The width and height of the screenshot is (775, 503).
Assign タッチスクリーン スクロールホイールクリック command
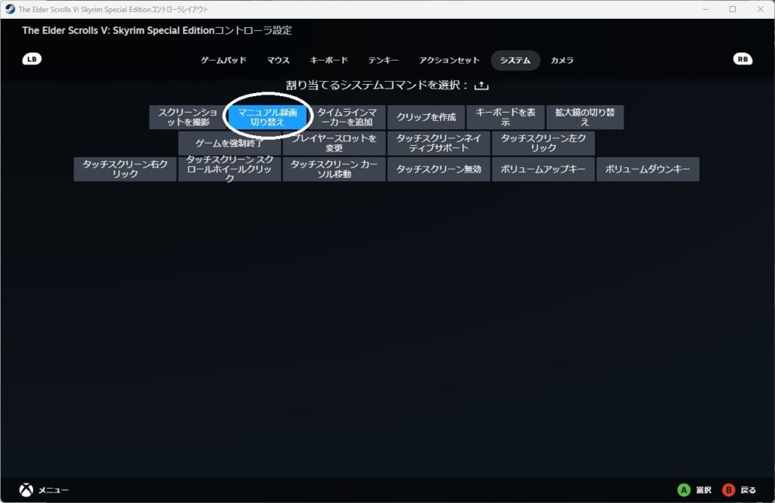[x=230, y=169]
